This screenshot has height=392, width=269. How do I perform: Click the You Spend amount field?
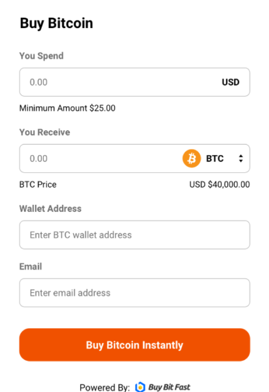pyautogui.click(x=134, y=82)
